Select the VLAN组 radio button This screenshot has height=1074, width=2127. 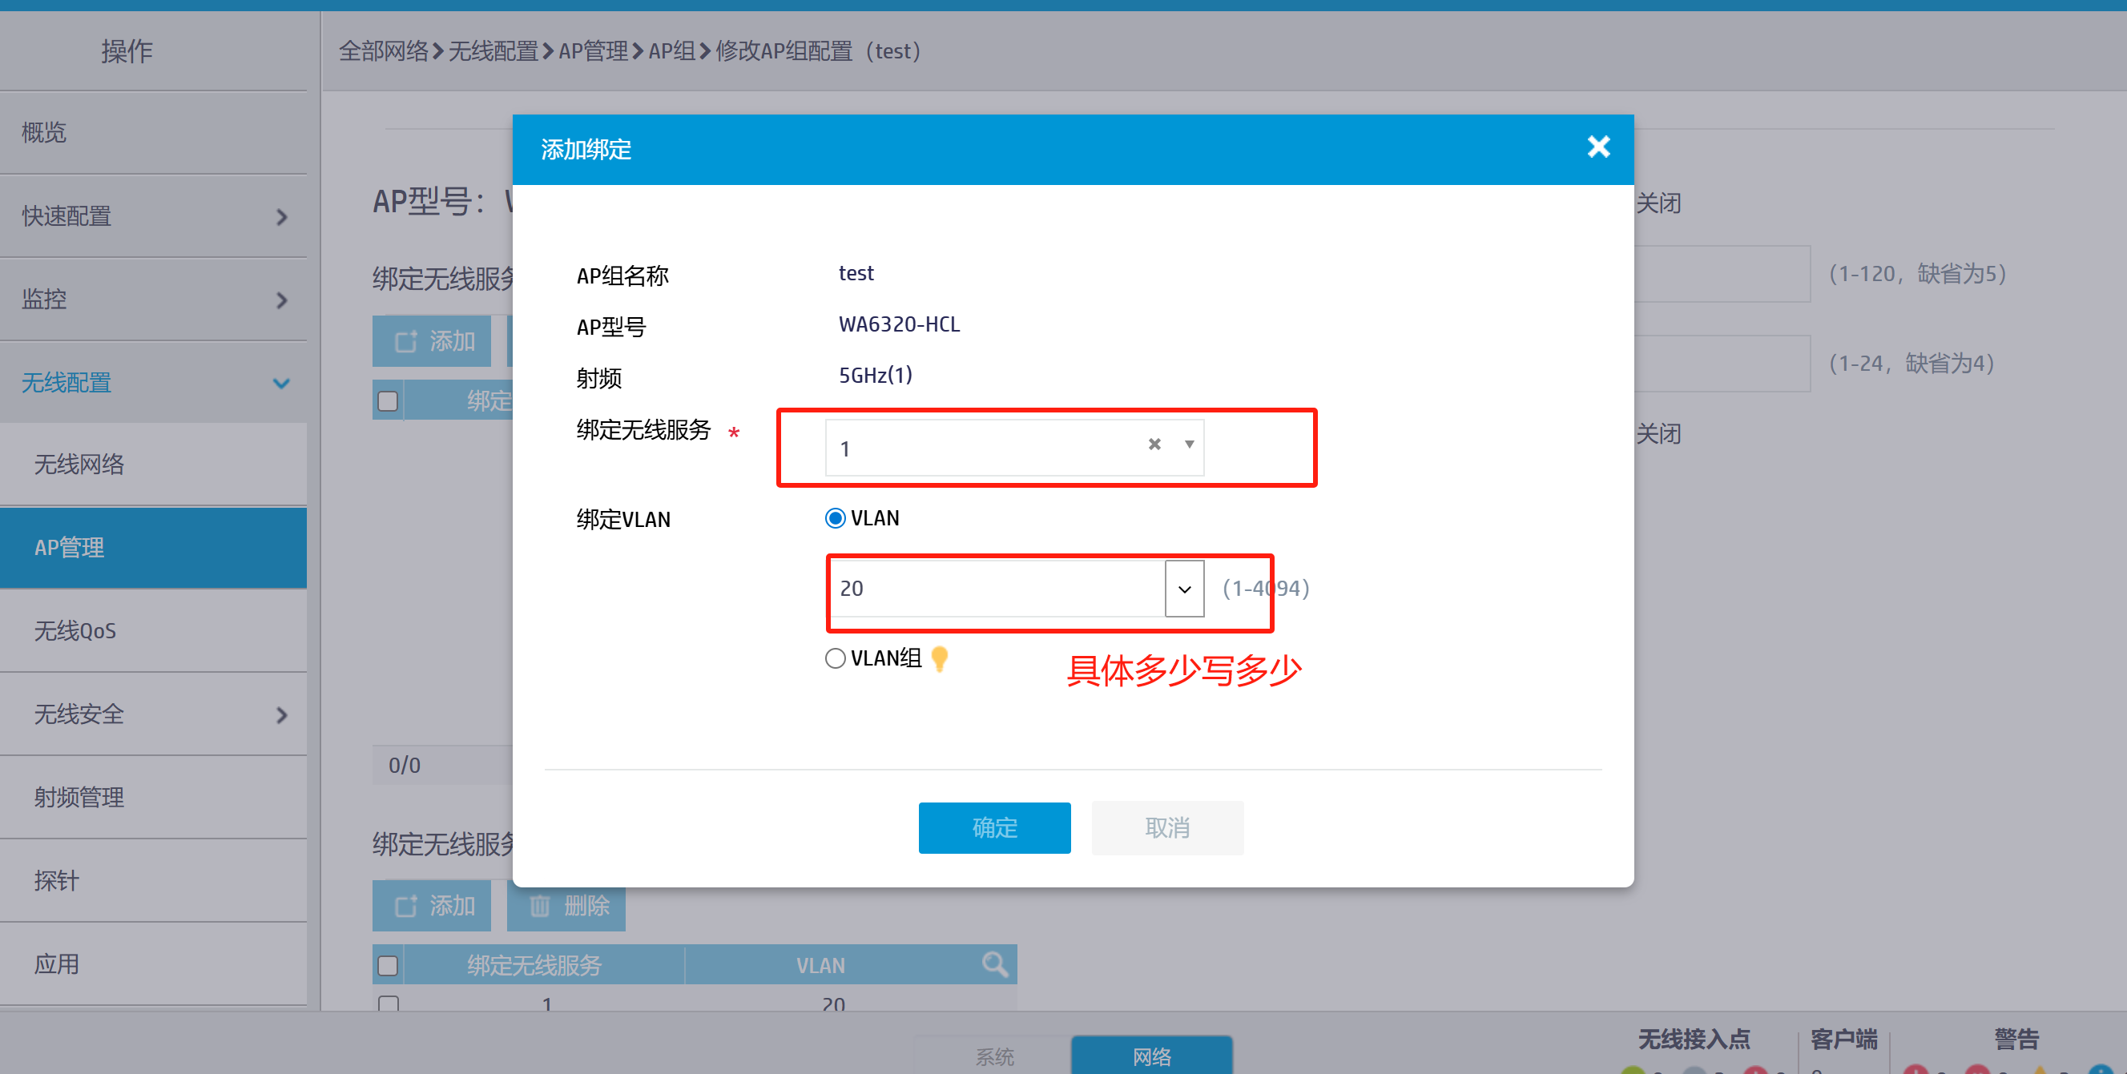coord(835,658)
